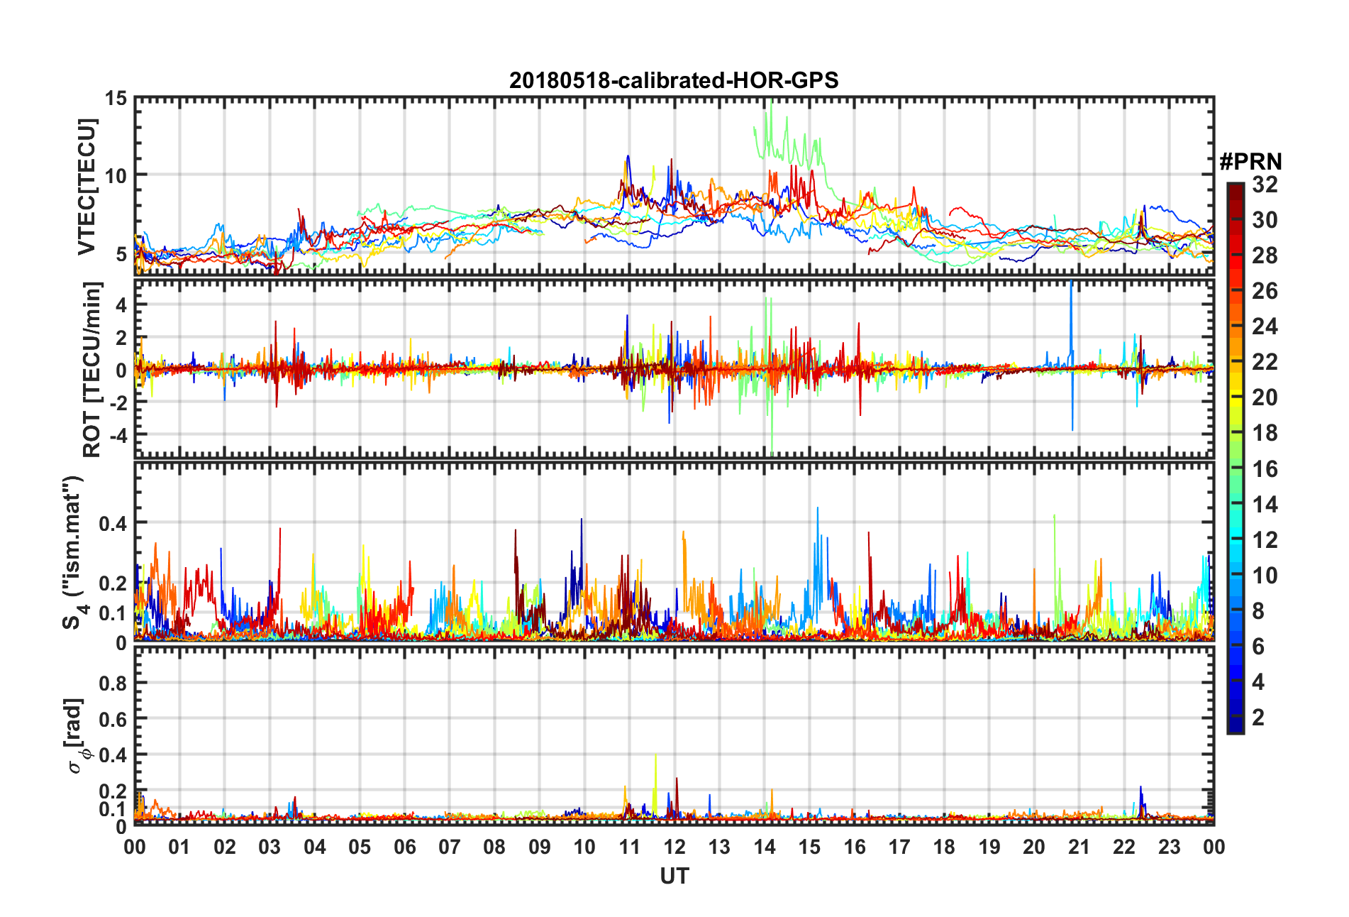Click the UT axis tick label 17
Screen dimensions: 1349x917
click(x=899, y=847)
